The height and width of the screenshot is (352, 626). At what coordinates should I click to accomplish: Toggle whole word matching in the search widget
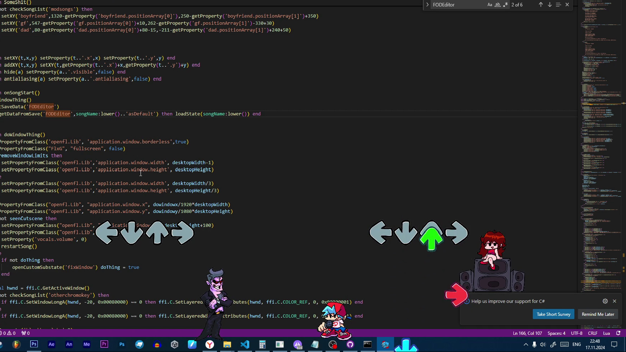click(498, 5)
